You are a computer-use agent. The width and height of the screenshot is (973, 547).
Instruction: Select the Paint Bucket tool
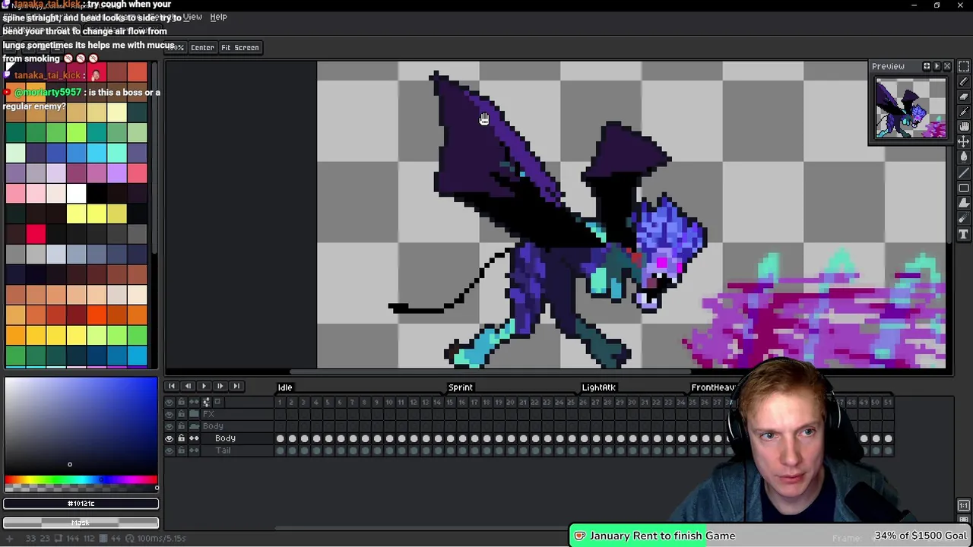tap(964, 157)
